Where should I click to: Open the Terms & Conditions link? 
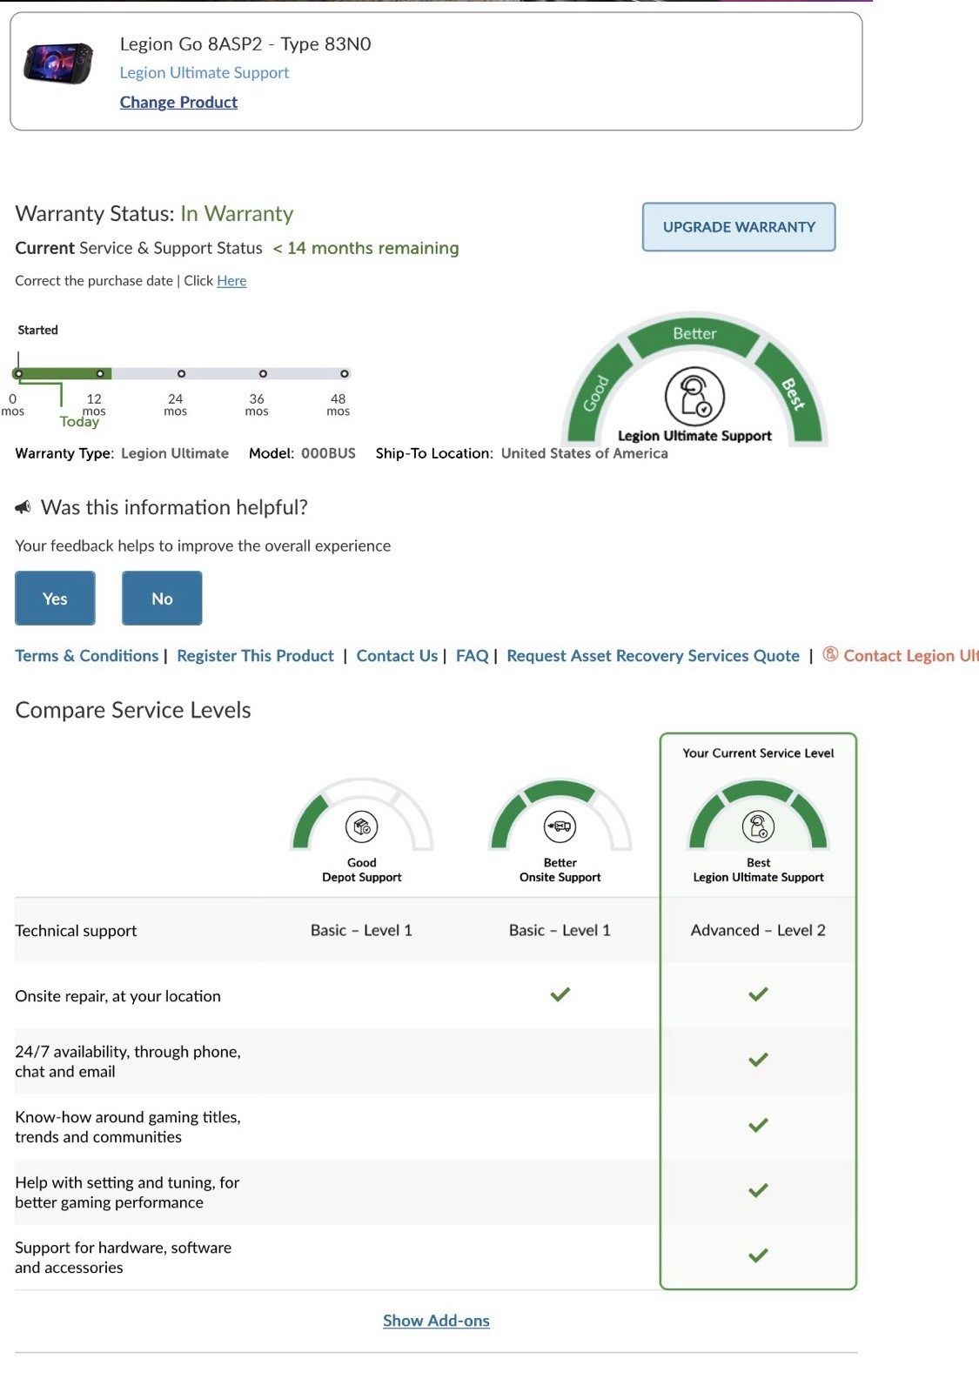[87, 656]
